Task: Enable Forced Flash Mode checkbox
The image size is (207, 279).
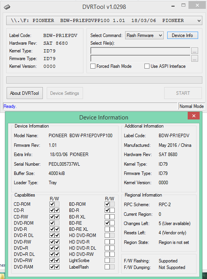Action: [93, 66]
